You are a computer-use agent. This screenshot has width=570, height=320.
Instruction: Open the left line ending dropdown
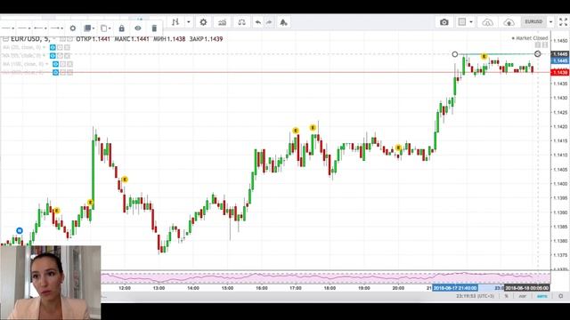point(40,28)
